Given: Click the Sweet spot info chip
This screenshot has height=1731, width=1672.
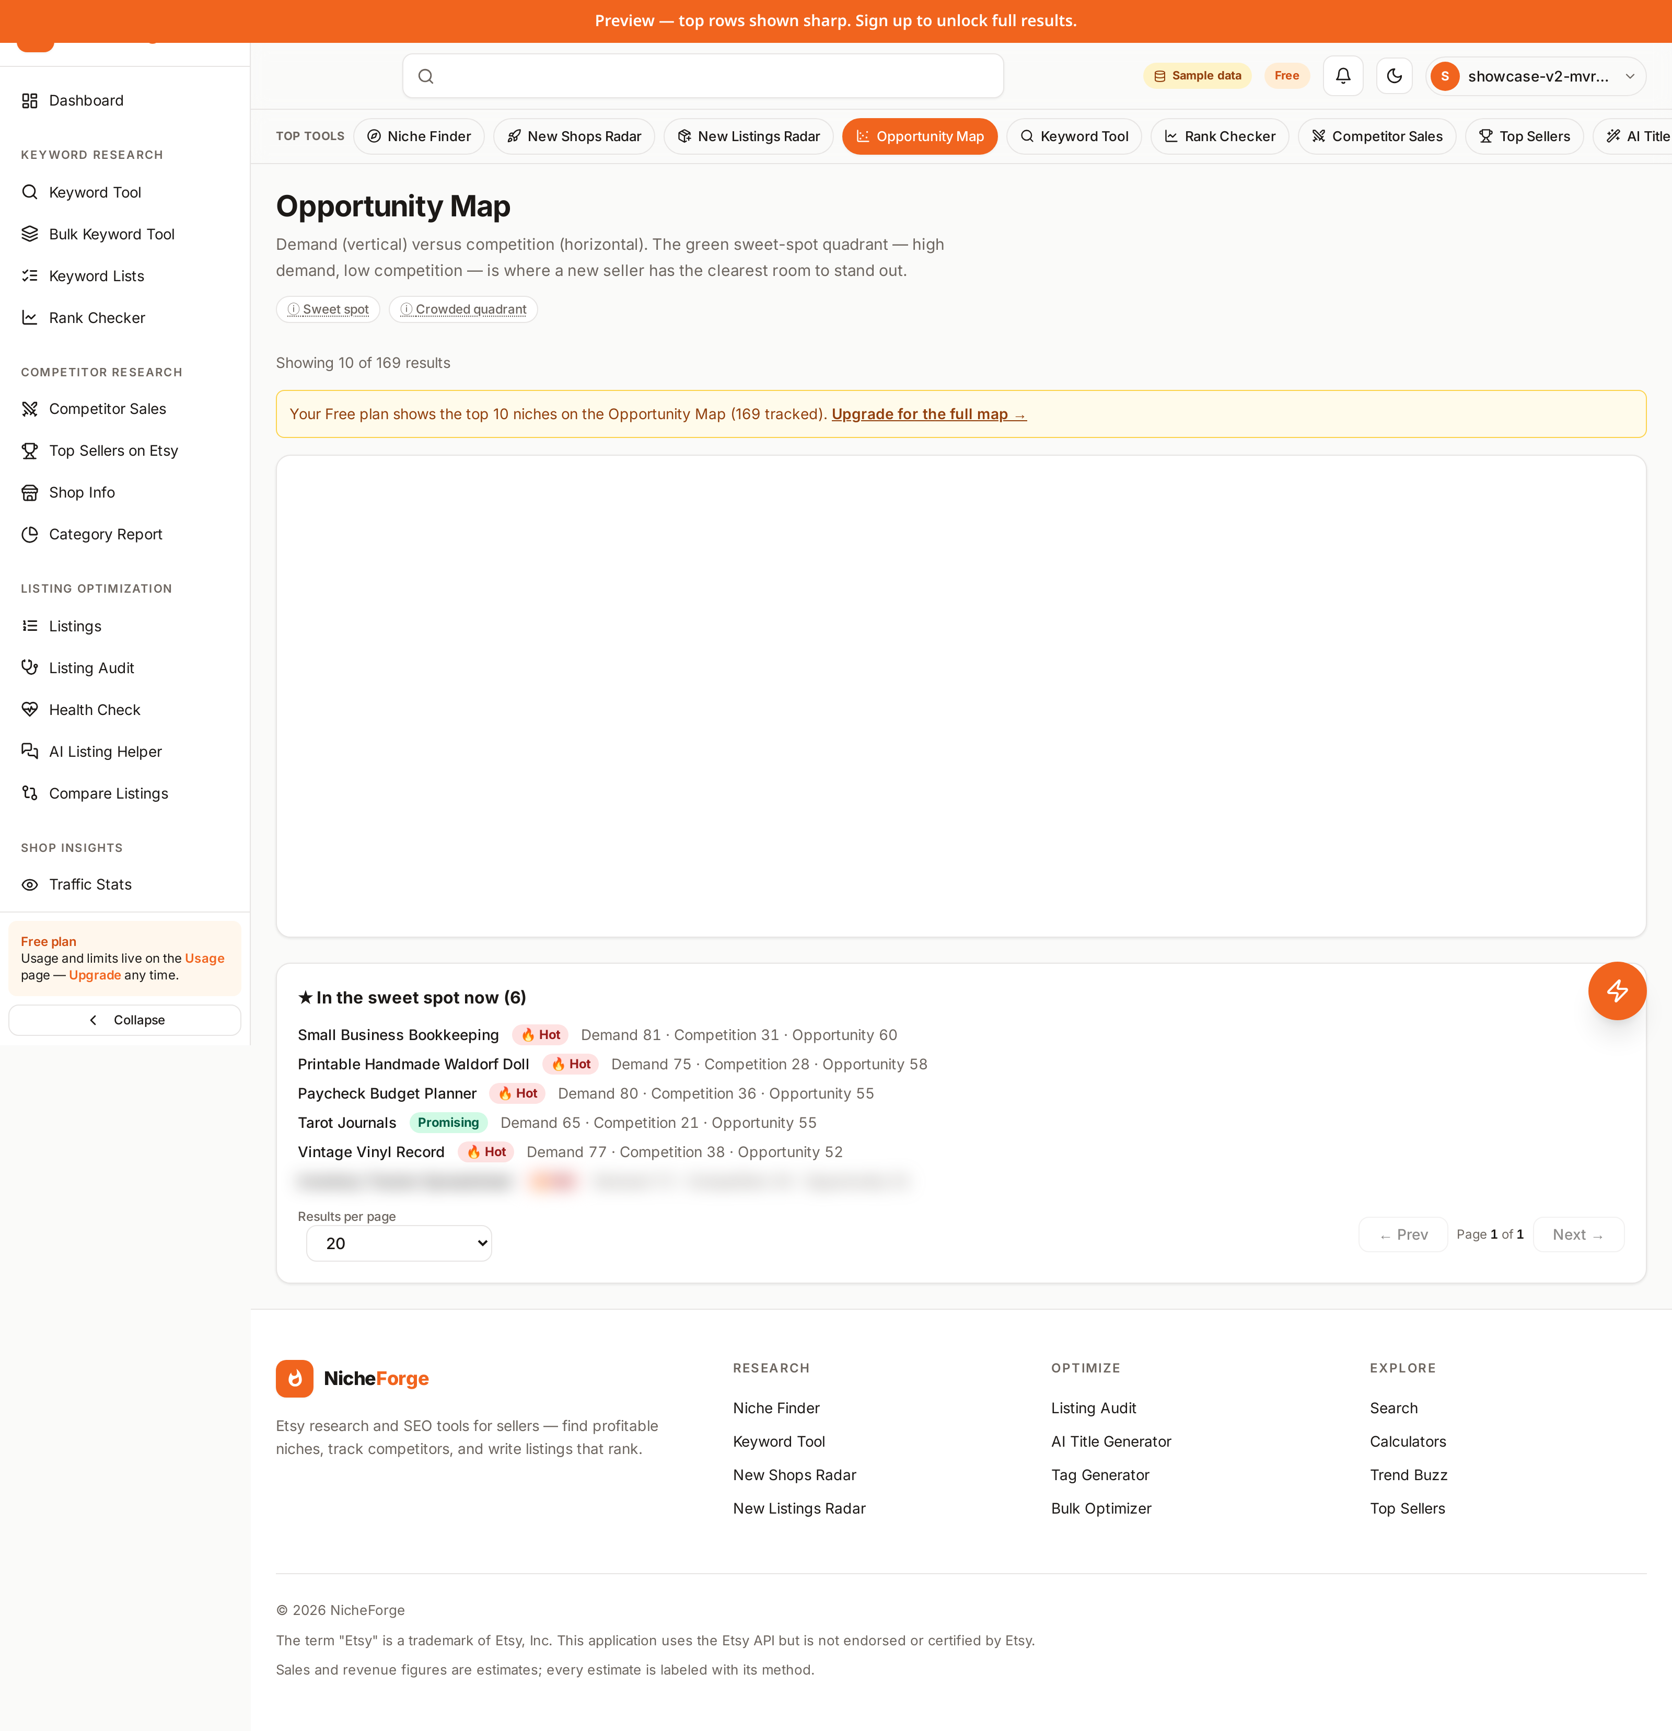Looking at the screenshot, I should pos(329,309).
